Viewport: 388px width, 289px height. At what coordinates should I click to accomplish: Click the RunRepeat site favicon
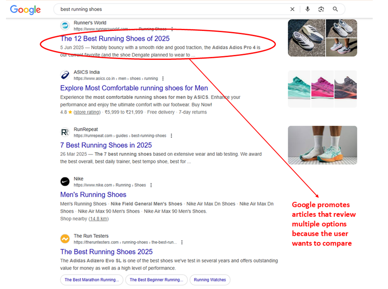(65, 132)
